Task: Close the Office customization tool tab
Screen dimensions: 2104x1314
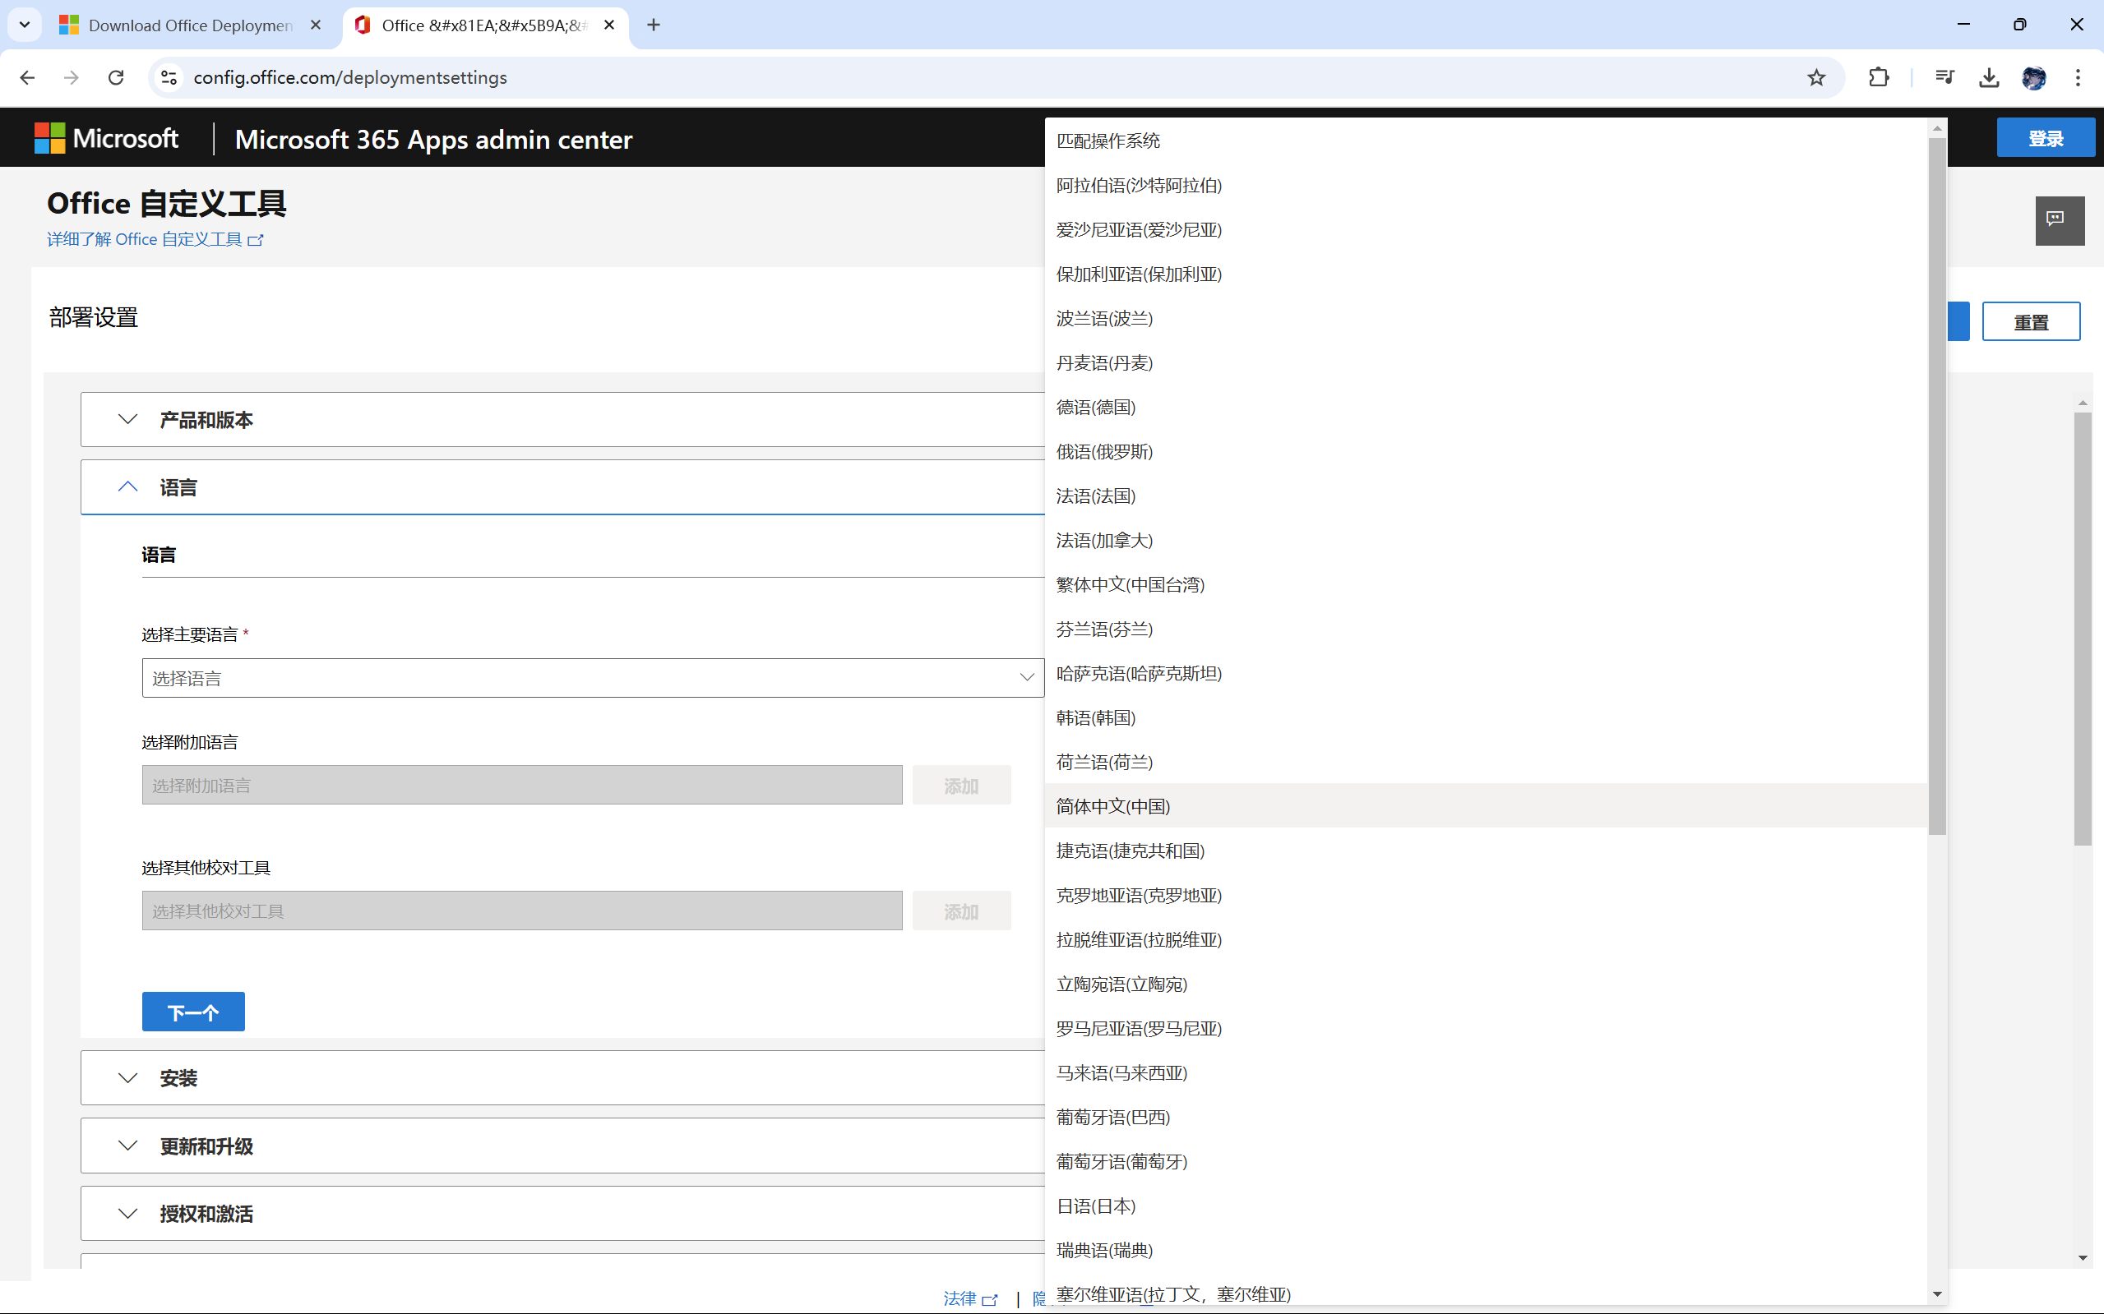Action: click(x=609, y=25)
